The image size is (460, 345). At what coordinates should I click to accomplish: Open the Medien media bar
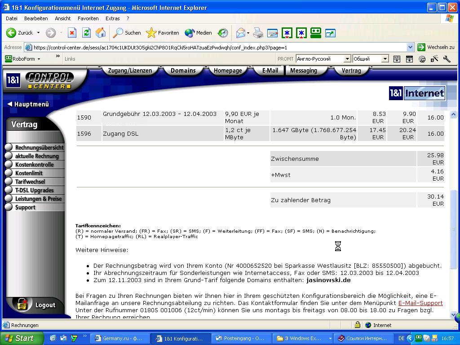[198, 33]
